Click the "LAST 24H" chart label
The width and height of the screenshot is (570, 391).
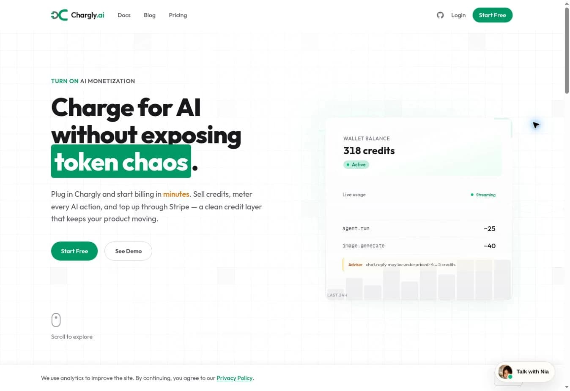click(337, 295)
